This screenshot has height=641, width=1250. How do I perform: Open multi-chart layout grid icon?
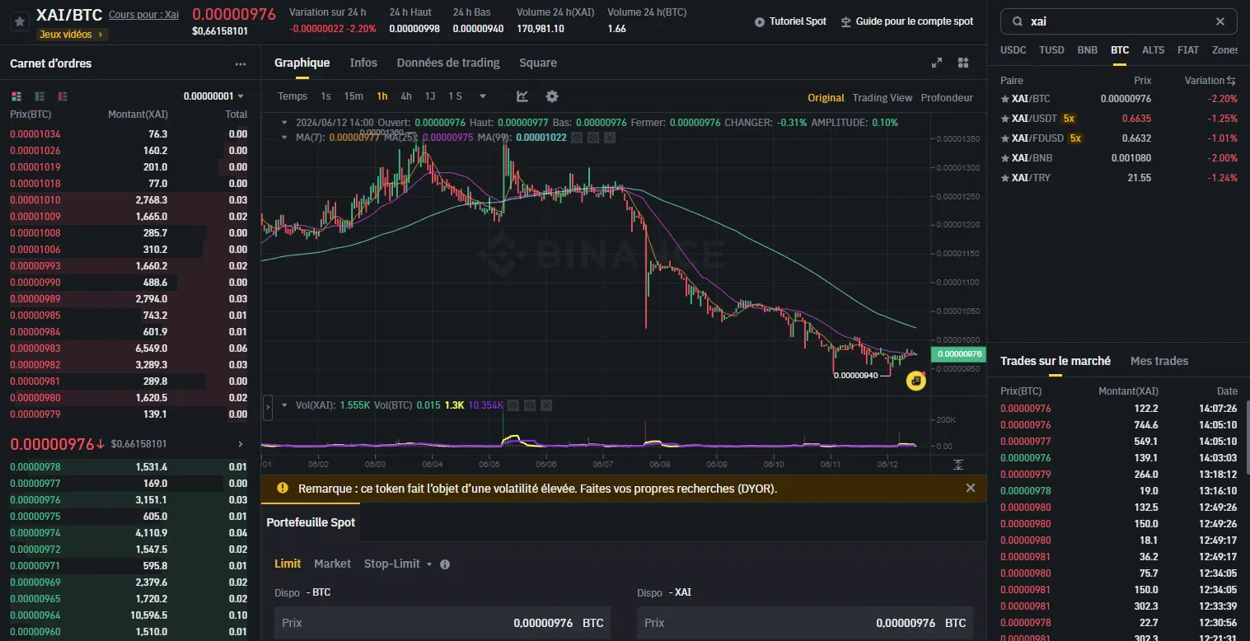[963, 63]
